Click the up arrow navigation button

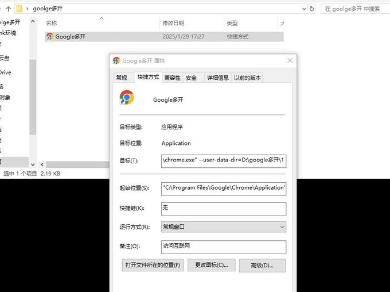(9, 9)
